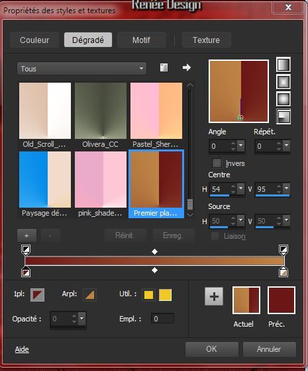Select the linear gradient style icon
The height and width of the screenshot is (371, 308).
[x=283, y=64]
